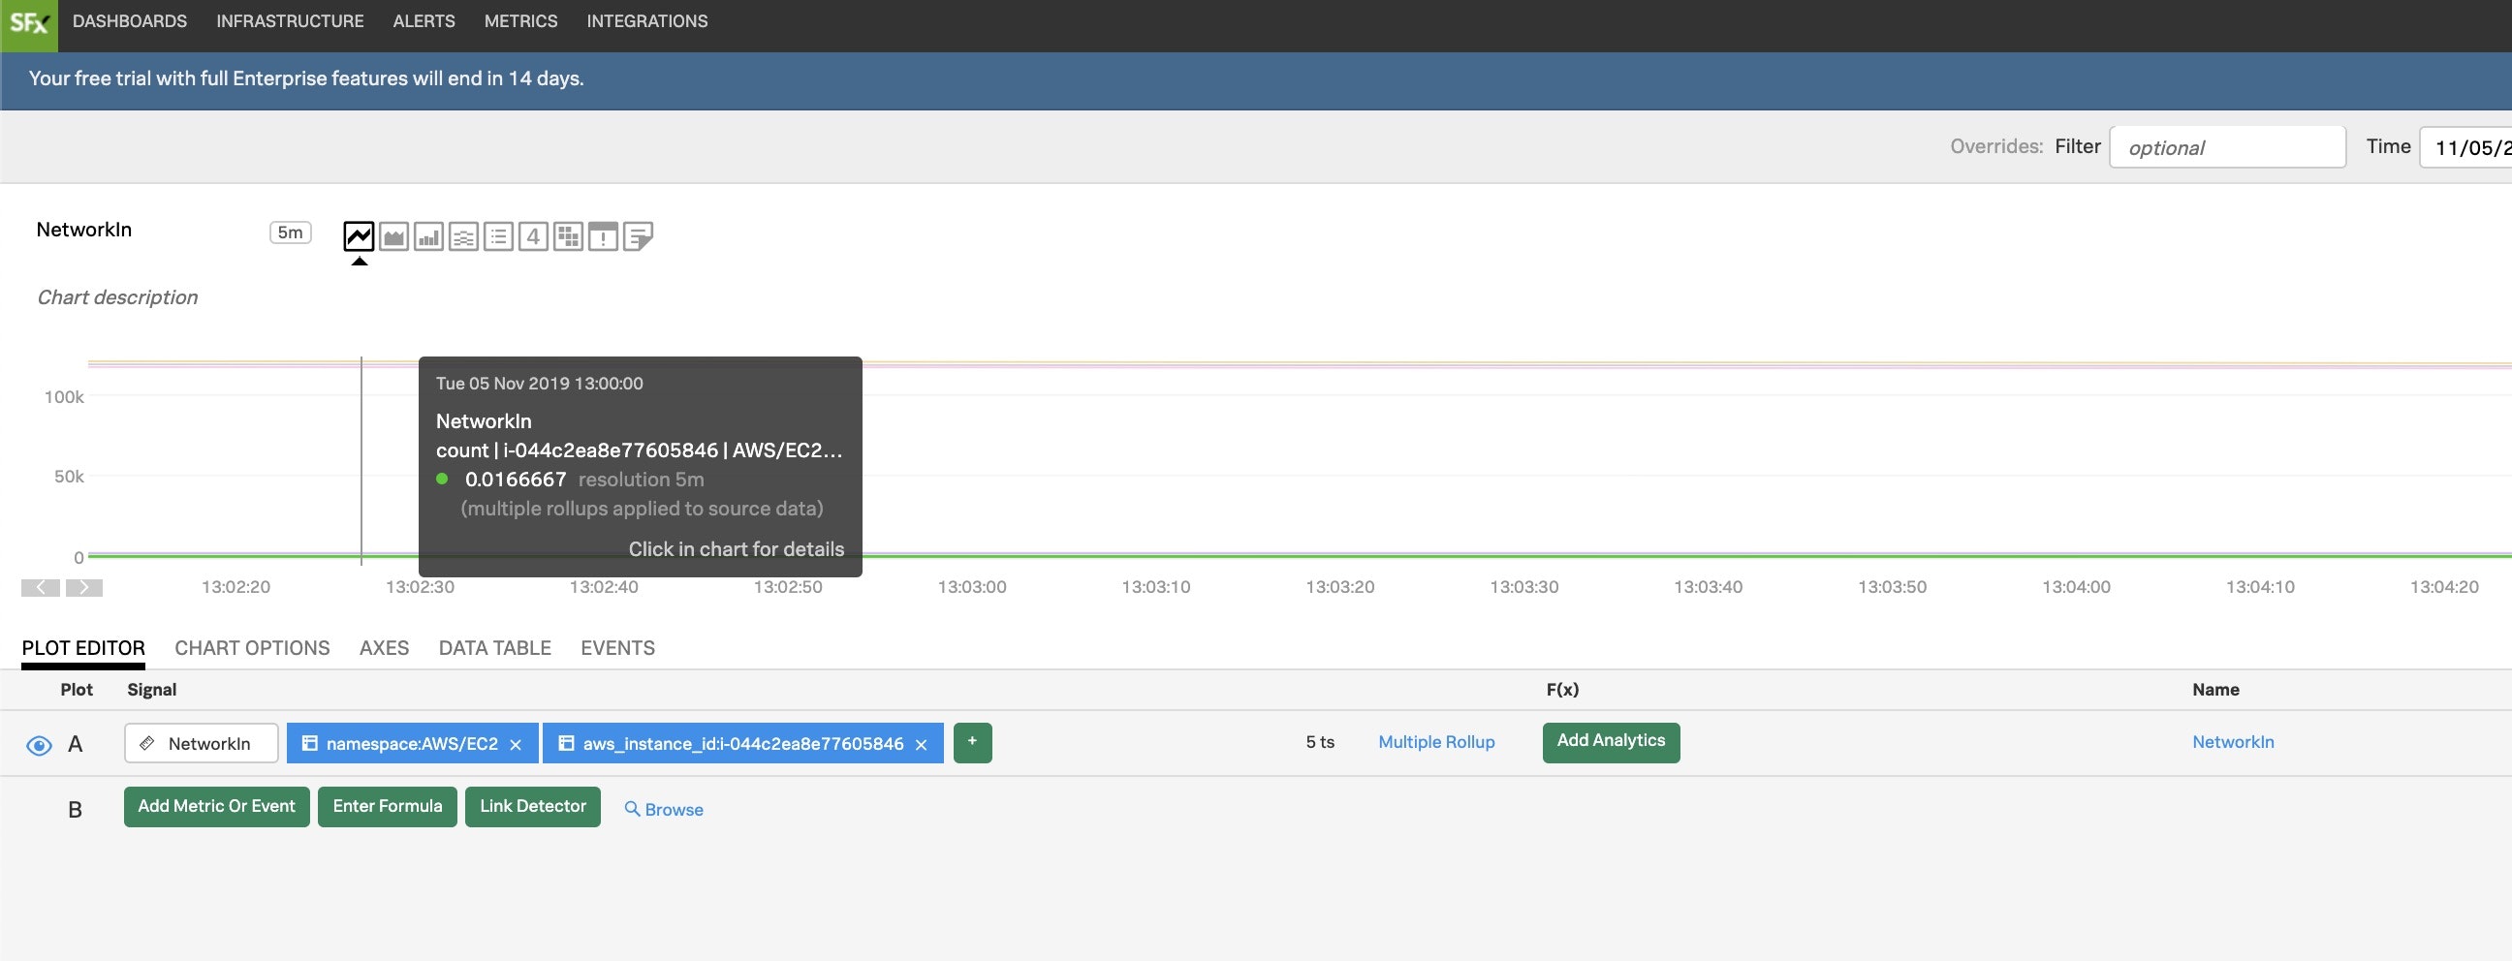
Task: Switch to the area chart type
Action: [394, 235]
